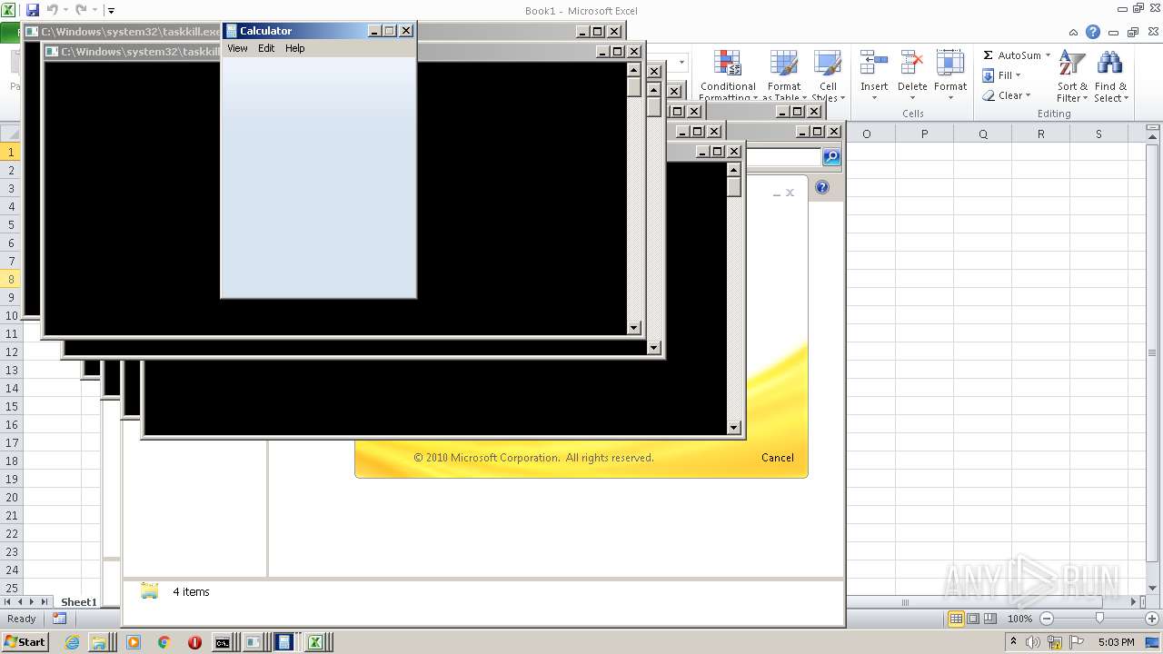Select column Q header
1163x654 pixels.
(982, 134)
